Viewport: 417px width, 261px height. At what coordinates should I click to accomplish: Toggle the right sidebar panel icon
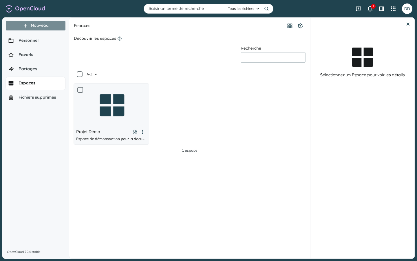point(382,9)
